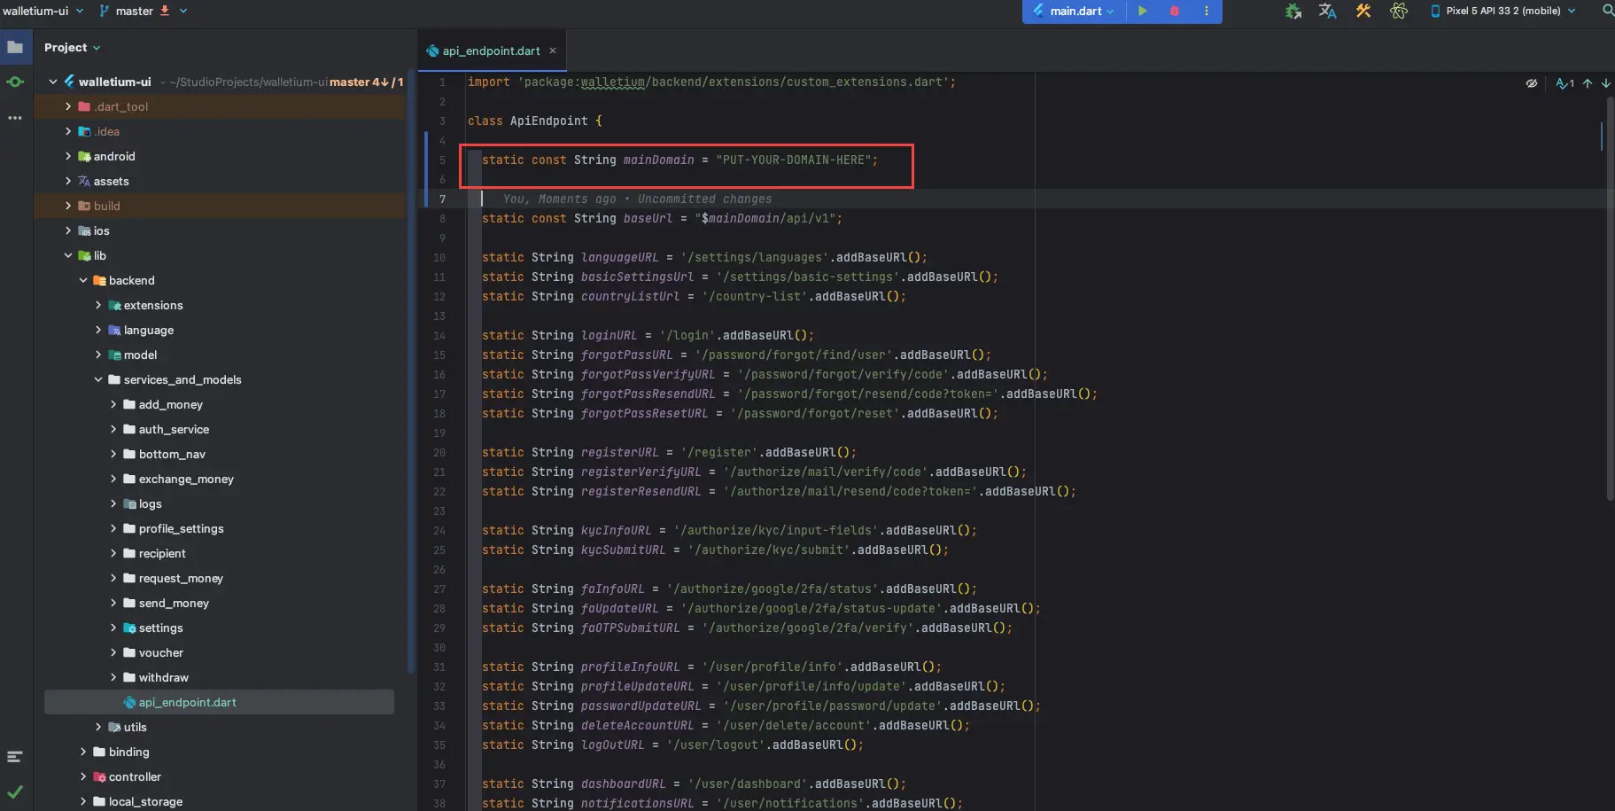Select api_endpoint.dart in the project tree
Image resolution: width=1615 pixels, height=811 pixels.
coord(219,702)
